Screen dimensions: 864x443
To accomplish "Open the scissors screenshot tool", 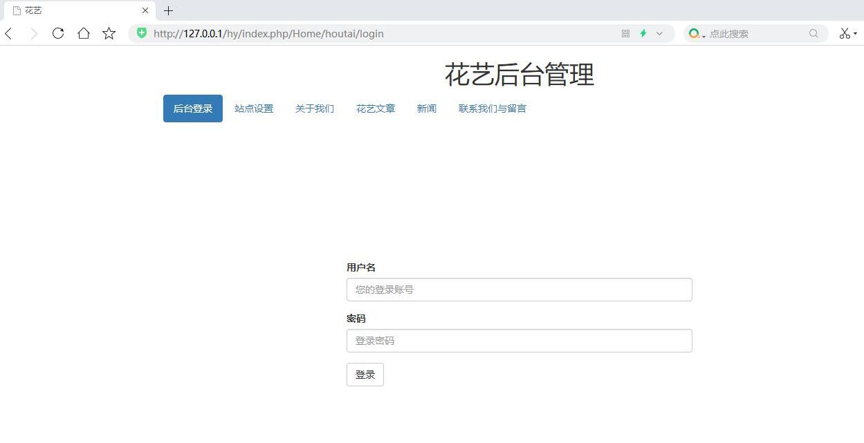I will (845, 33).
